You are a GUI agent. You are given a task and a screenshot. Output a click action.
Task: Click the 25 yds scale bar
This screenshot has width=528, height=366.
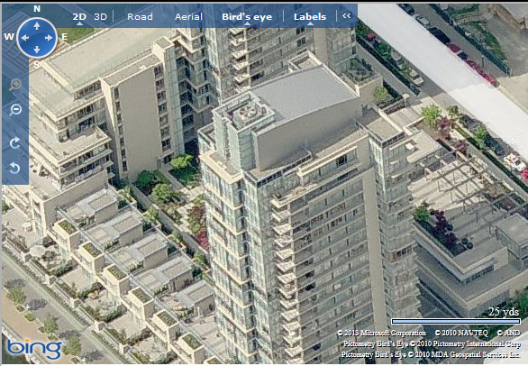(x=456, y=321)
